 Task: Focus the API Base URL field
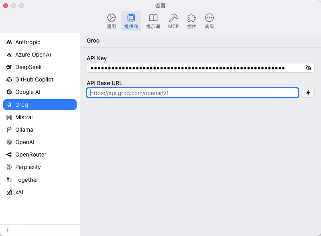point(193,93)
